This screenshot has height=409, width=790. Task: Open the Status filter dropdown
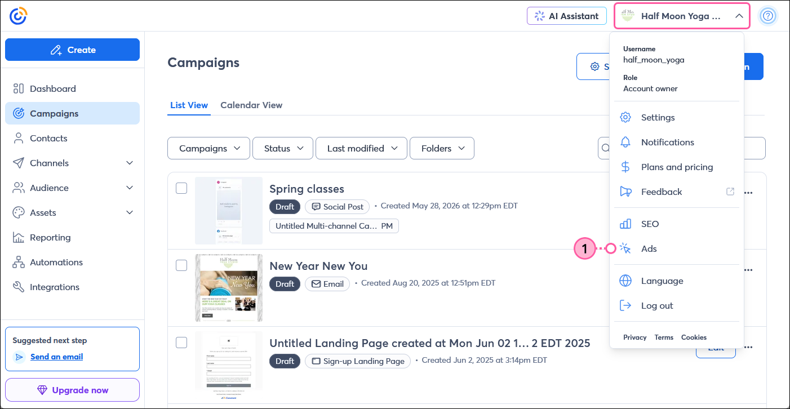[x=283, y=148]
